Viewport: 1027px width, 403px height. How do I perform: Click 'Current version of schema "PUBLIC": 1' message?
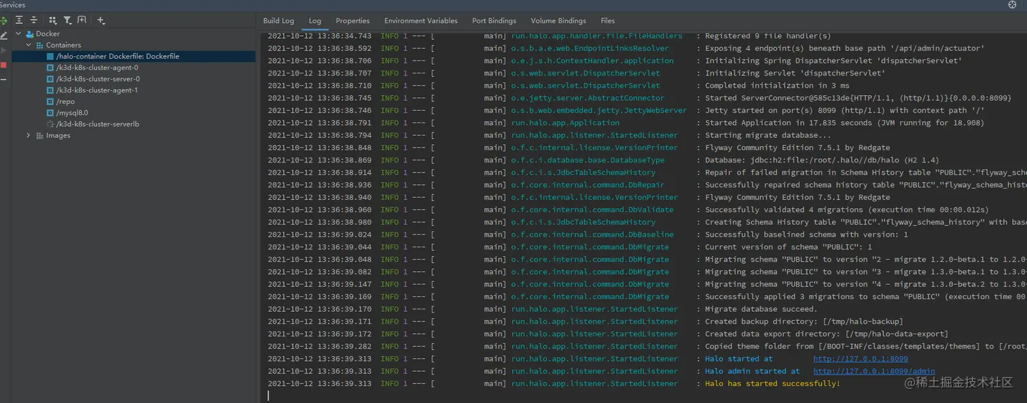tap(788, 247)
